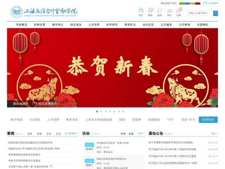
Task: Switch site language to English
Action: click(214, 3)
